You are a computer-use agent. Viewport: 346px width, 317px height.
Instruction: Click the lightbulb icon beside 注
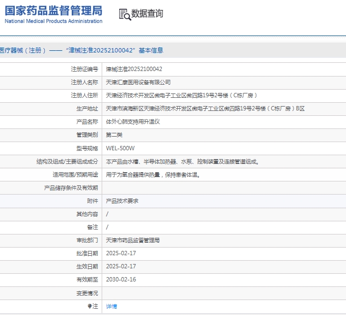[89, 306]
